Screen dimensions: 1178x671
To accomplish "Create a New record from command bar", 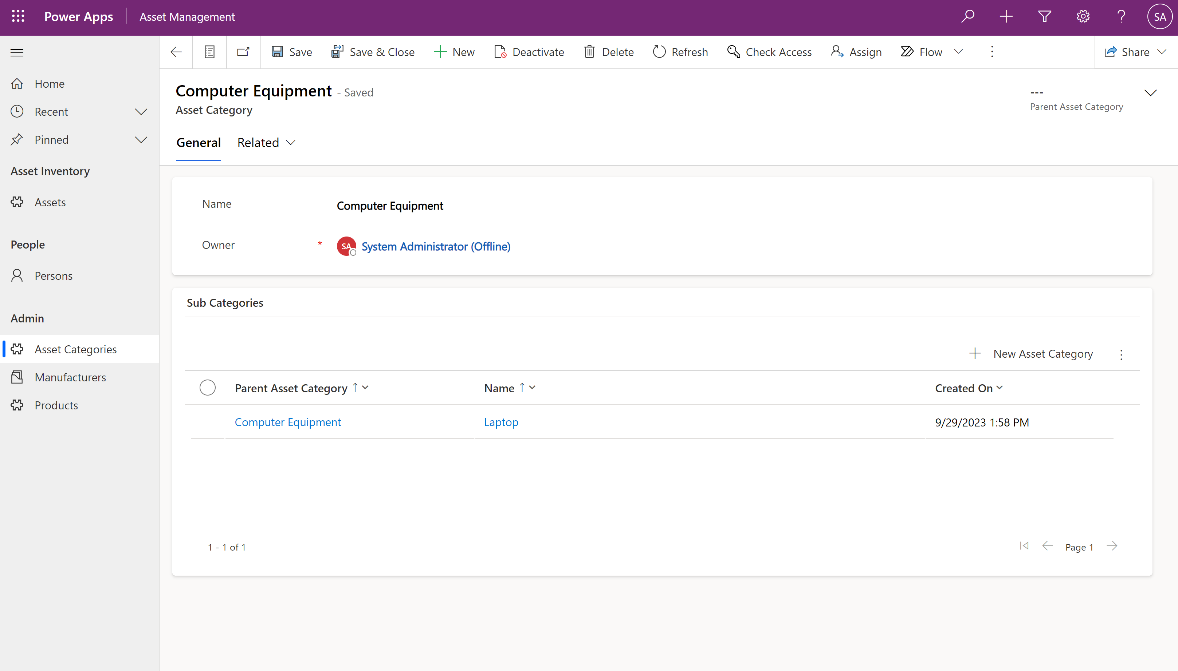I will [x=454, y=52].
